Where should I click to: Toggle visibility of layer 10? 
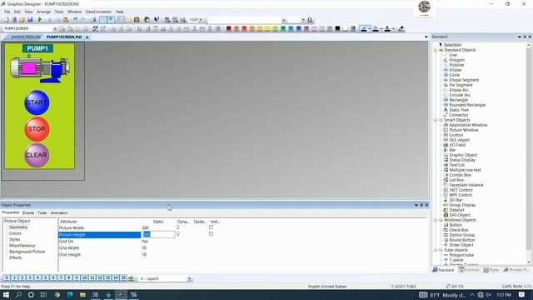tap(84, 278)
